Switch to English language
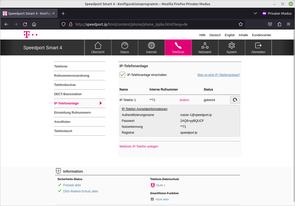 pos(230,35)
